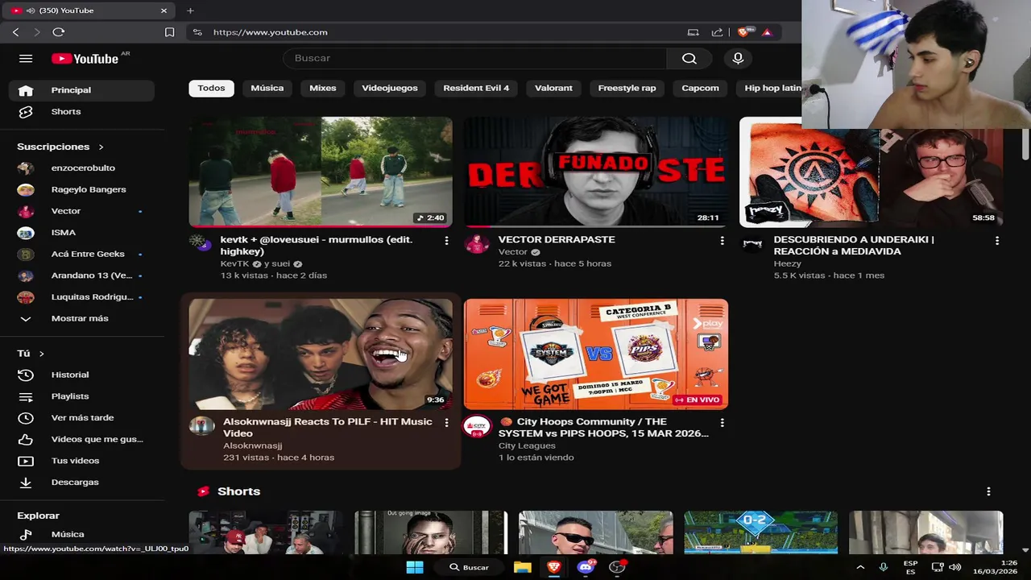Expand the Tú section
The height and width of the screenshot is (580, 1031).
click(31, 354)
